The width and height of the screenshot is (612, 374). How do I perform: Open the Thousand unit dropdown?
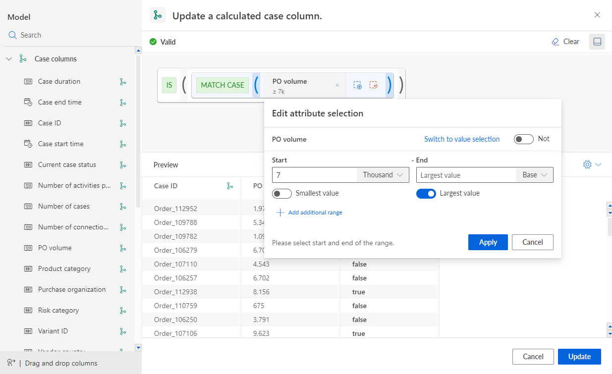click(383, 175)
